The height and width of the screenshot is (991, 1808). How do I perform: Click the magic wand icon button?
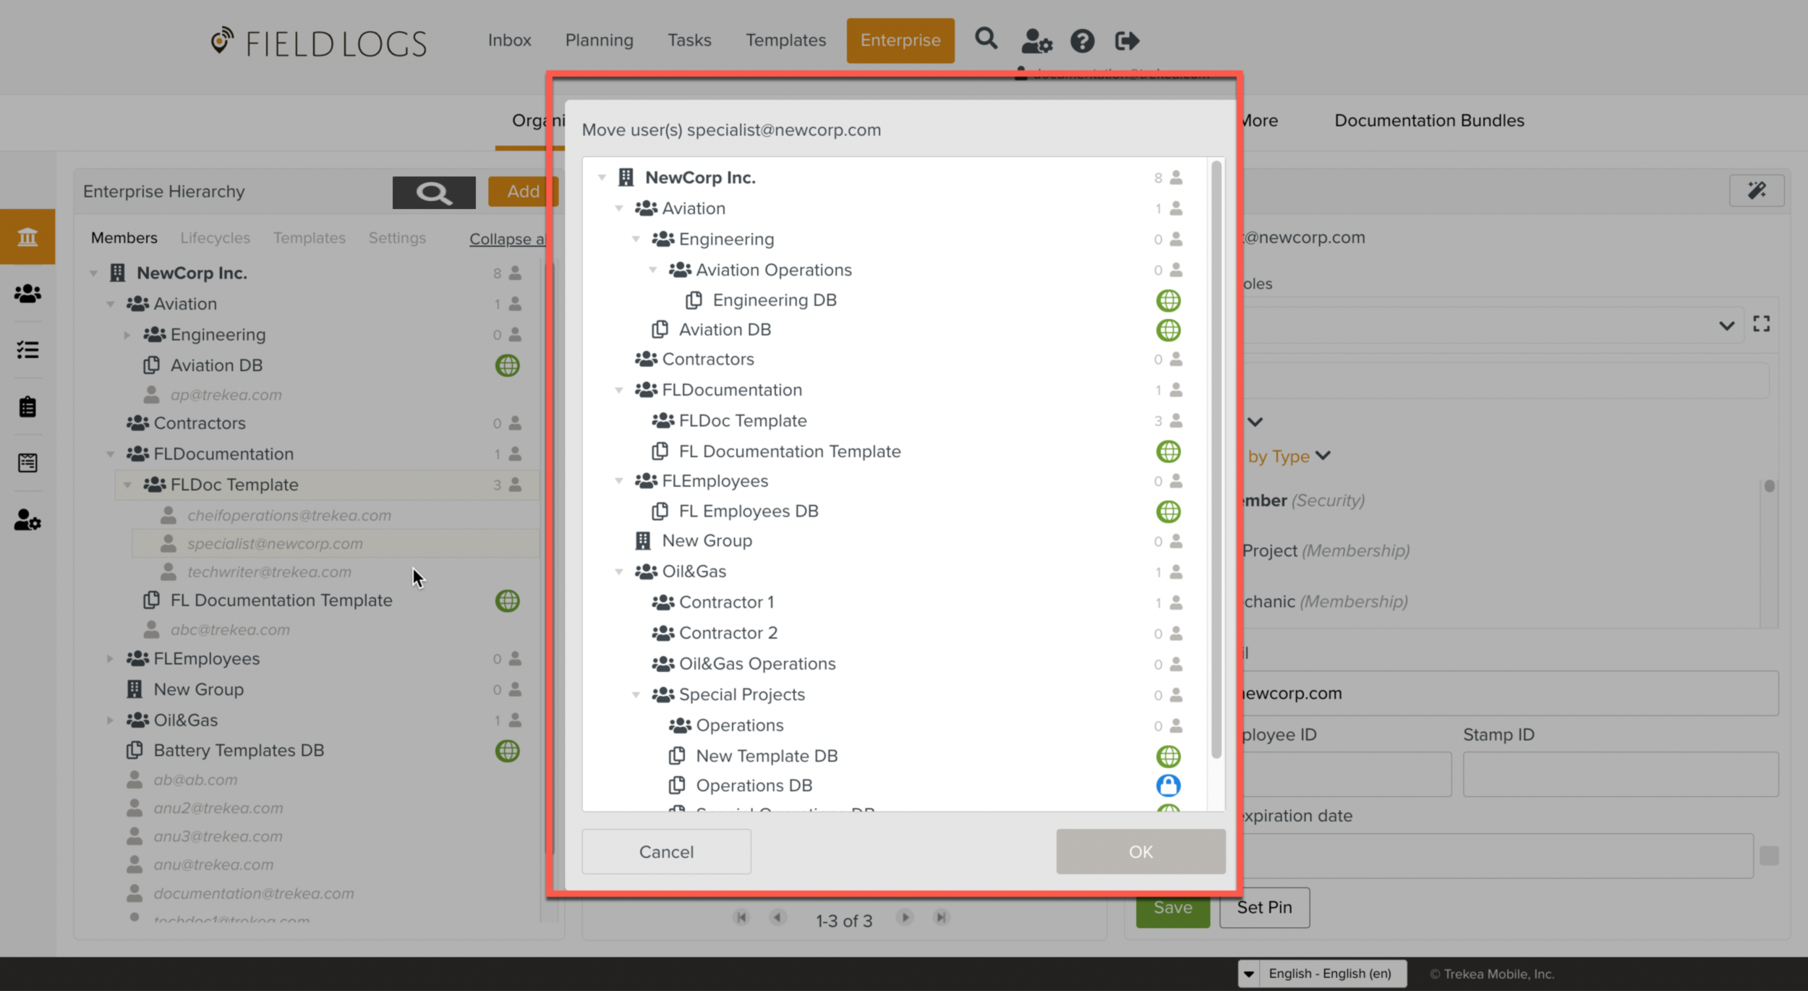click(x=1757, y=191)
